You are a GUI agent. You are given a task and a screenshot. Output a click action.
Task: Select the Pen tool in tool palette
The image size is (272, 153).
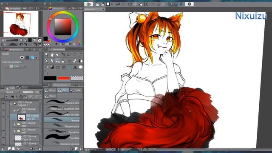tap(46, 61)
